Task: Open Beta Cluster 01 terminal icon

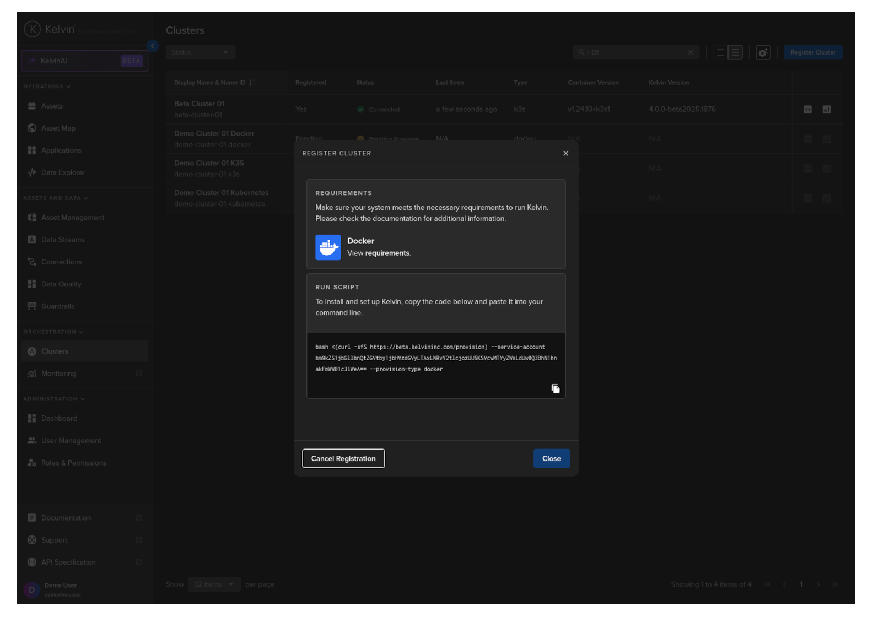Action: click(807, 109)
